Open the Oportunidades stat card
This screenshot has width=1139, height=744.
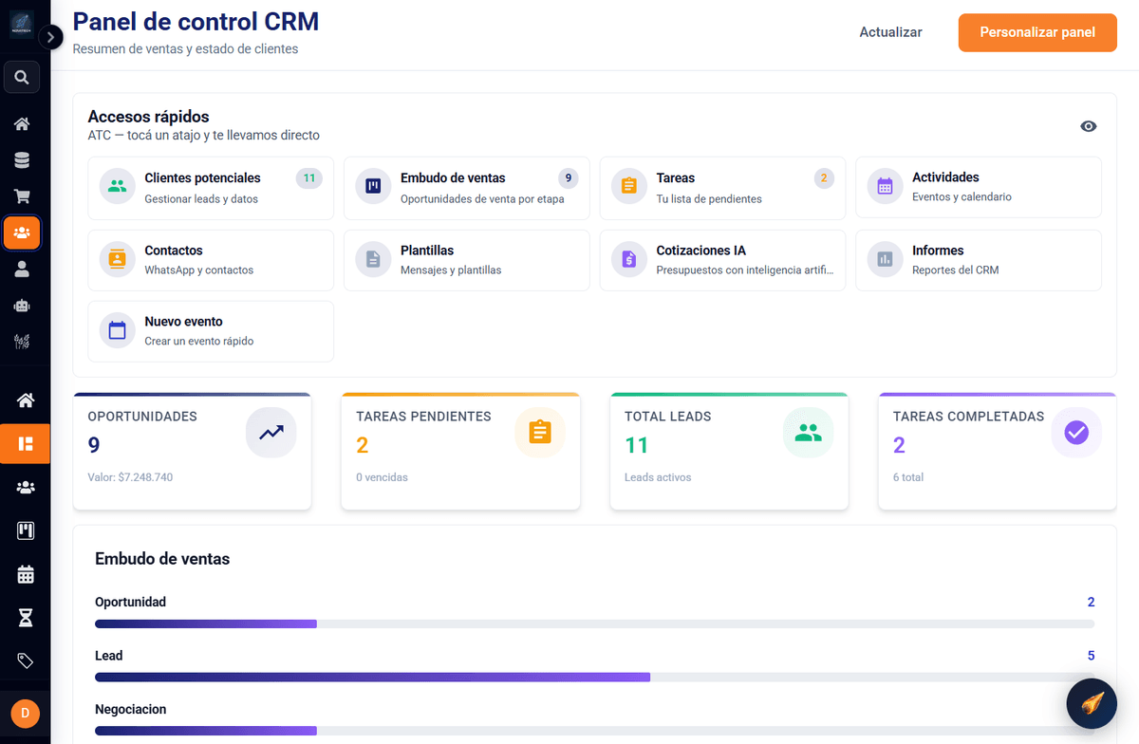point(192,452)
